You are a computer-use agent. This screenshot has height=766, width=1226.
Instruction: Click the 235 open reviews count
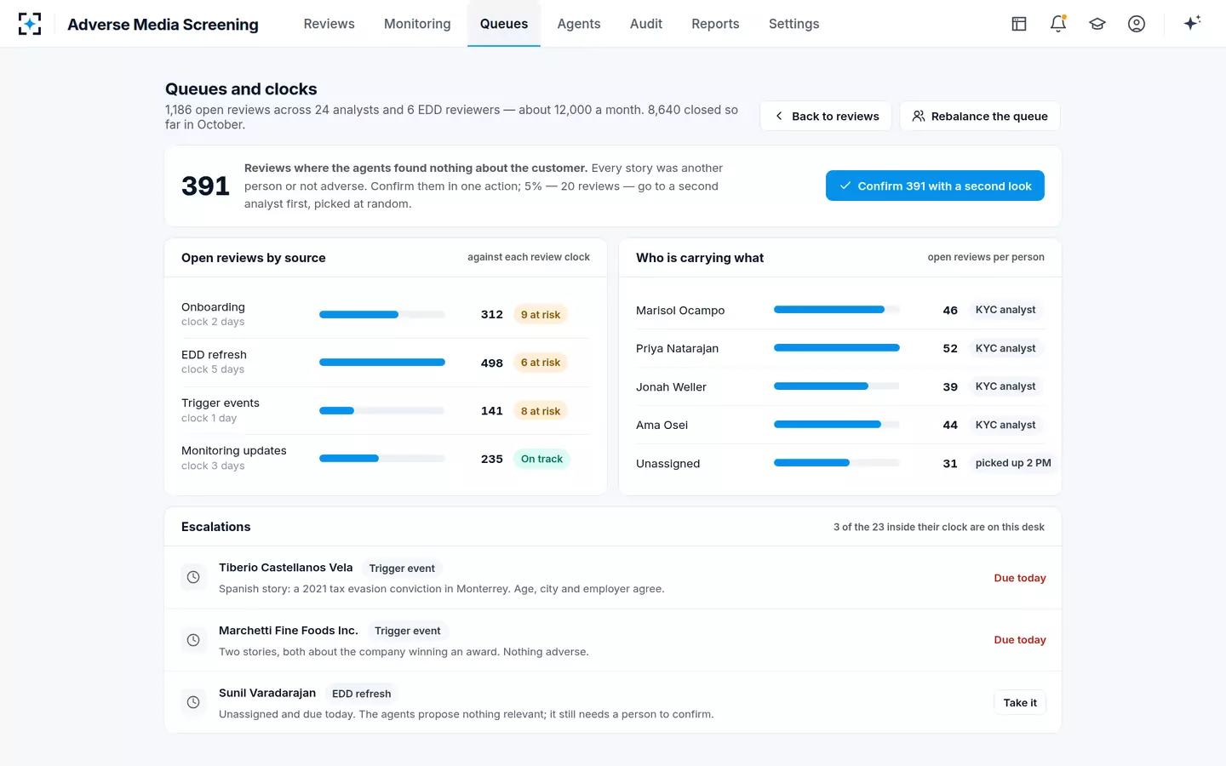[492, 459]
